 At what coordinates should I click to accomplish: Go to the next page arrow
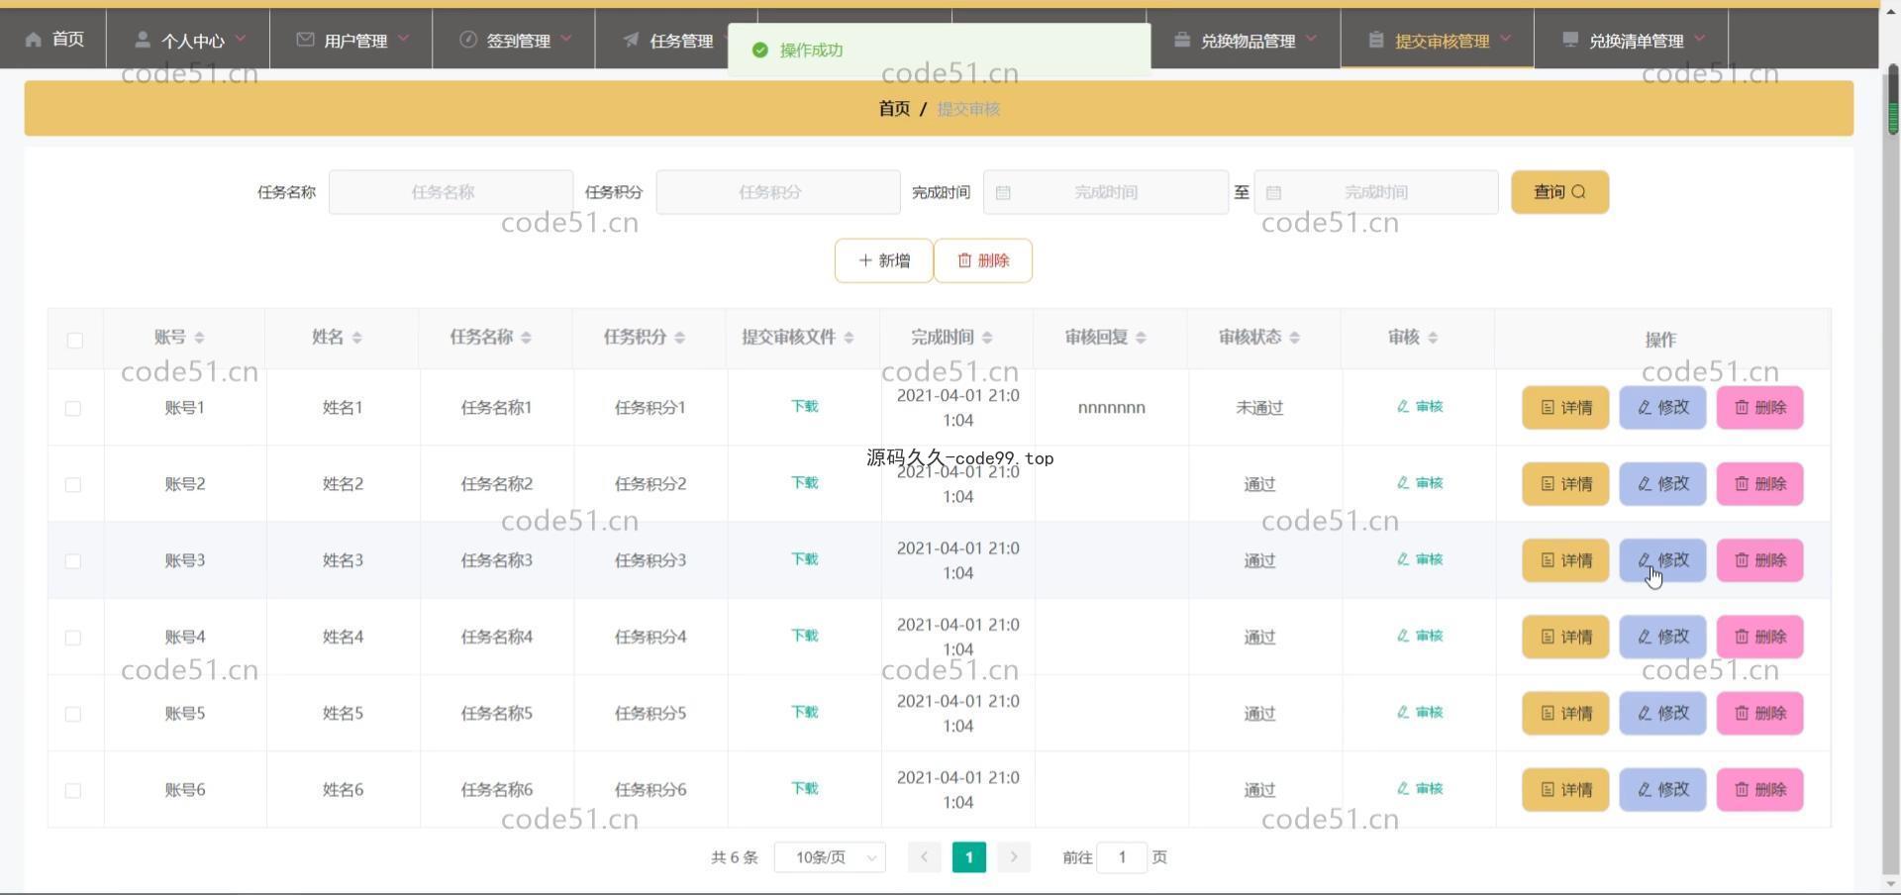tap(1014, 857)
